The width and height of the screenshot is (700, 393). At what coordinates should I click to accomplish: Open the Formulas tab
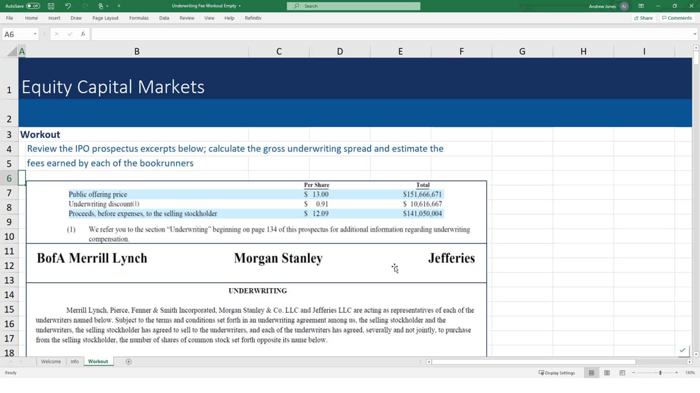[x=139, y=18]
